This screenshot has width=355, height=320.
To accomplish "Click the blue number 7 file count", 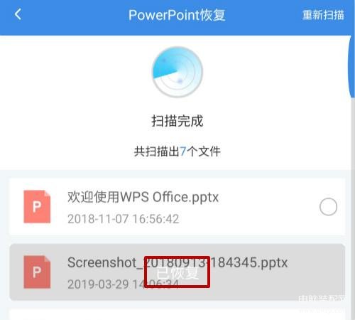I will (182, 151).
